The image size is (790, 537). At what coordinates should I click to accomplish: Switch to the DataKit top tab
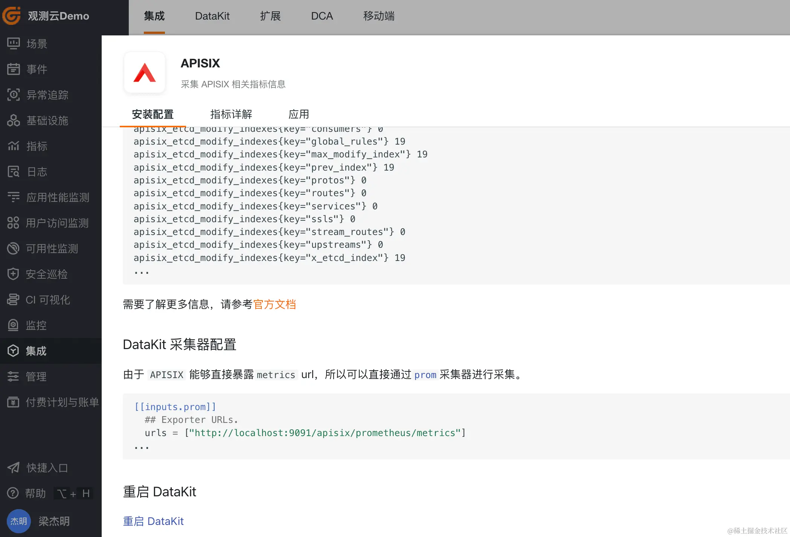(212, 16)
